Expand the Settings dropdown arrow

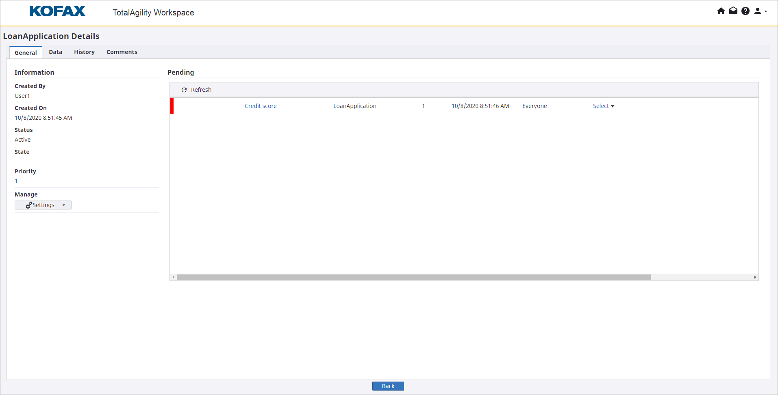(64, 205)
